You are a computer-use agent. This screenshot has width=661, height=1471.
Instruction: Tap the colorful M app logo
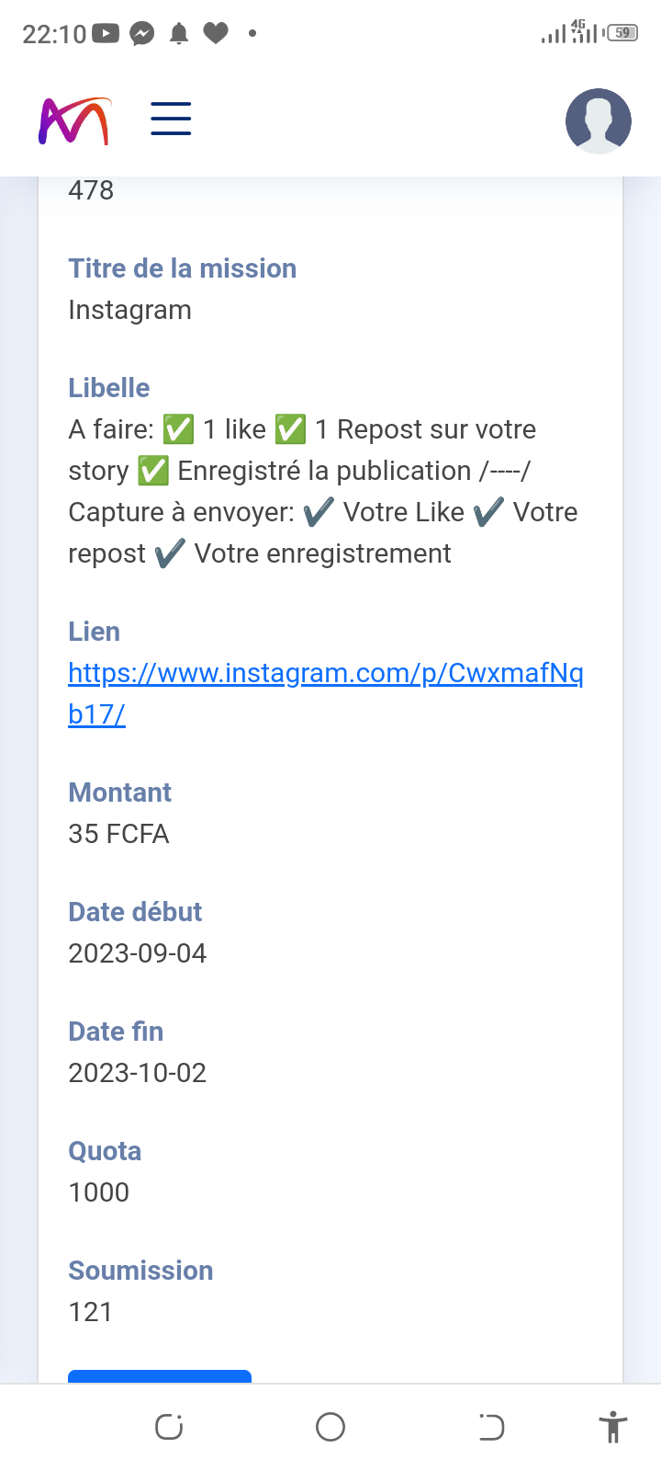coord(74,120)
